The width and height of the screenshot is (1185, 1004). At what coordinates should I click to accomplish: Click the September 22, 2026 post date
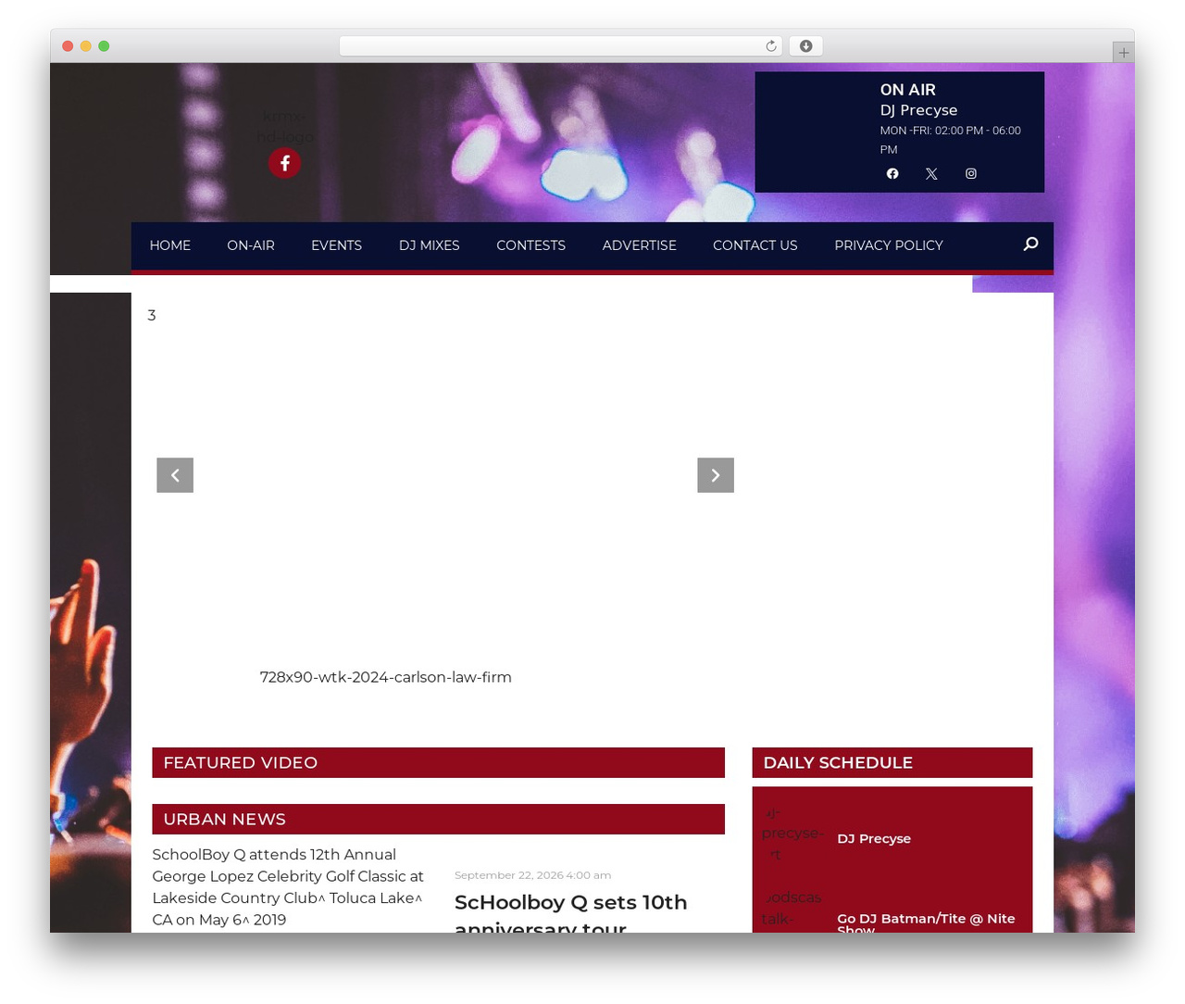(x=532, y=875)
